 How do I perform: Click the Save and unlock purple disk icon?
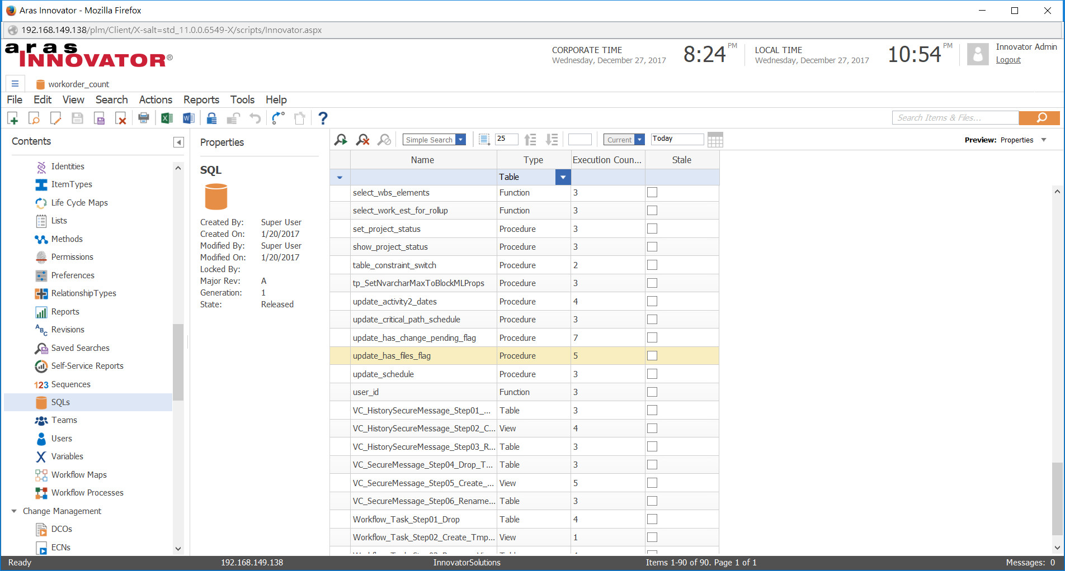point(99,118)
